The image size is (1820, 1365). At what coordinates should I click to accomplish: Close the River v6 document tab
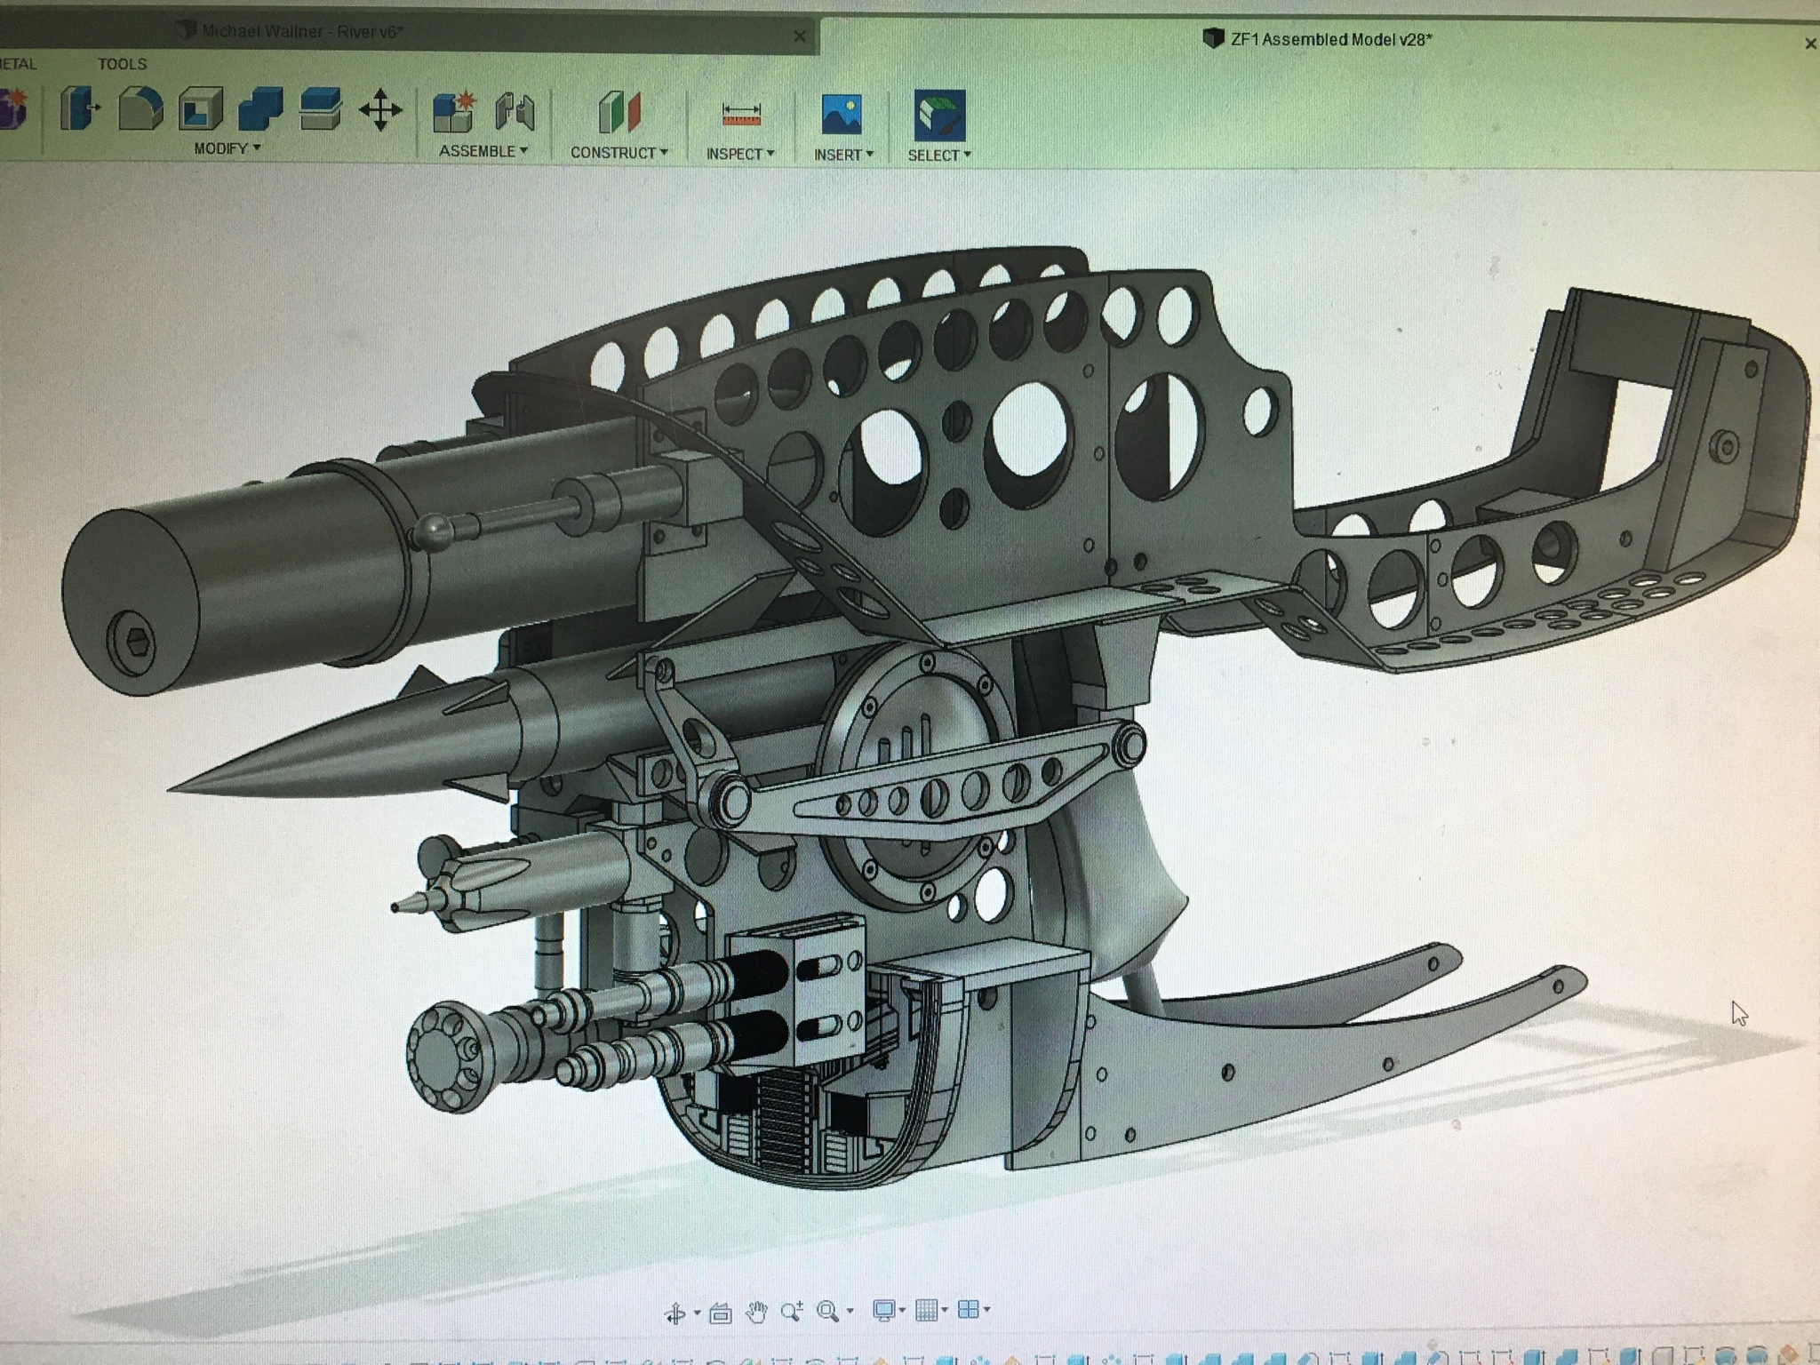tap(800, 36)
